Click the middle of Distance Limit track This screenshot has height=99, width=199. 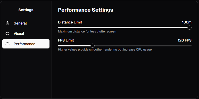click(125, 28)
